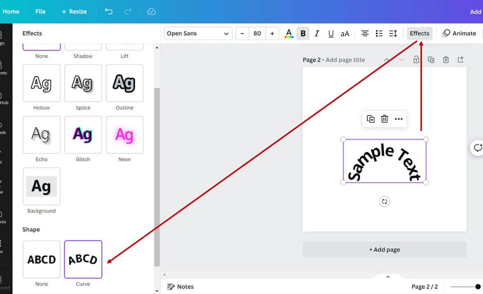Click the rotate icon below Sample Text
The height and width of the screenshot is (294, 483).
(x=385, y=202)
